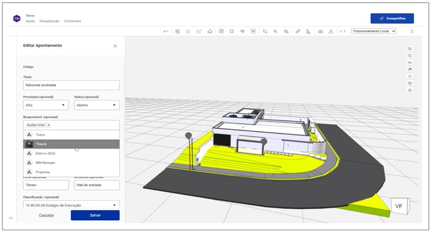Click the Térreo input field
The width and height of the screenshot is (432, 234).
46,185
